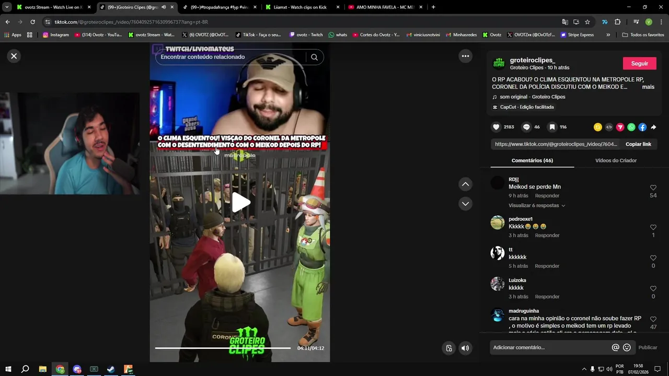Like pedroexe1's comment
The image size is (669, 376).
653,227
